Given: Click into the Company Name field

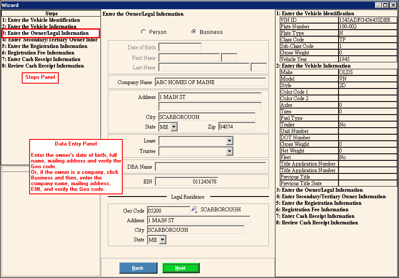Looking at the screenshot, I should pyautogui.click(x=210, y=82).
